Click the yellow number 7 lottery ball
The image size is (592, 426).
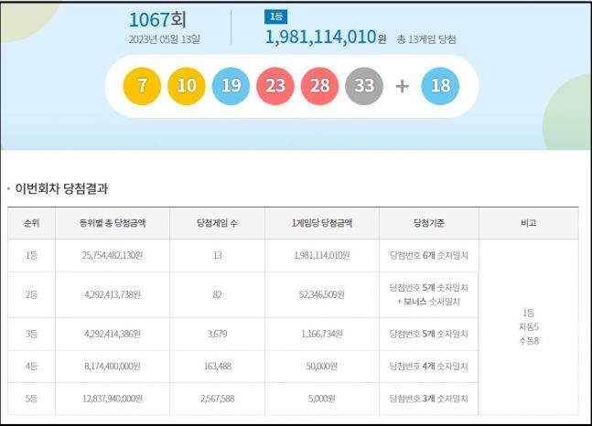[x=142, y=87]
